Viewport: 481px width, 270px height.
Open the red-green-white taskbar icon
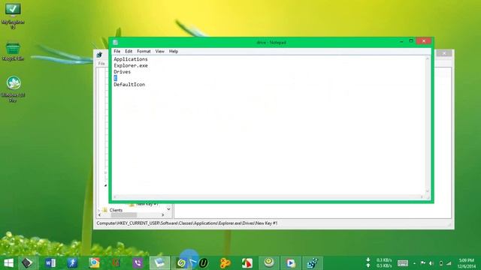coord(247,263)
